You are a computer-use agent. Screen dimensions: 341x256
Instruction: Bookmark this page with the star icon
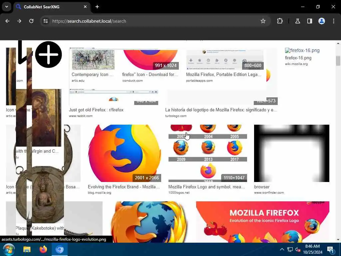click(x=263, y=21)
